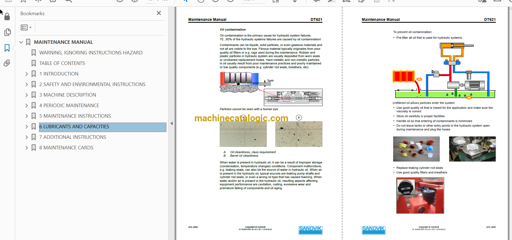This screenshot has width=512, height=240.
Task: Click the red hydraulic breather photo
Action: [420, 195]
